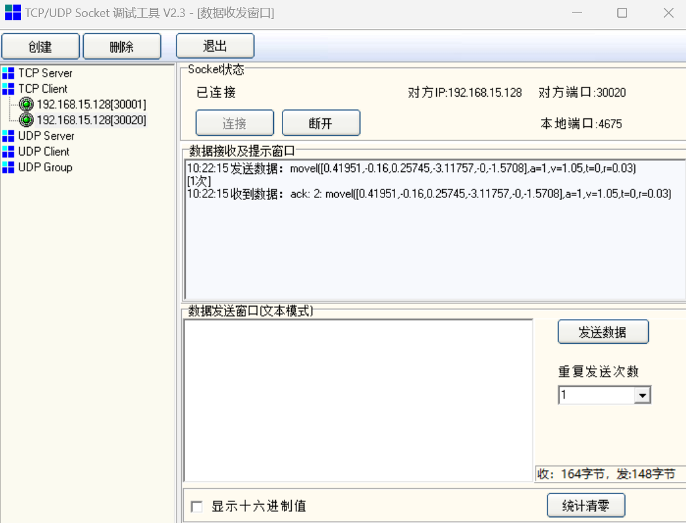Image resolution: width=686 pixels, height=523 pixels.
Task: Reset counters with 统计清零 button
Action: pyautogui.click(x=585, y=506)
